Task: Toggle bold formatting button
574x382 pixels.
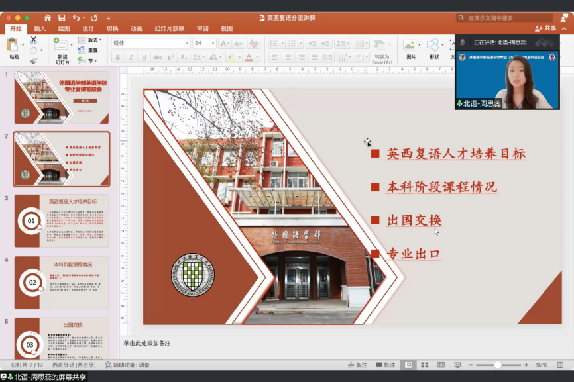Action: click(x=118, y=58)
